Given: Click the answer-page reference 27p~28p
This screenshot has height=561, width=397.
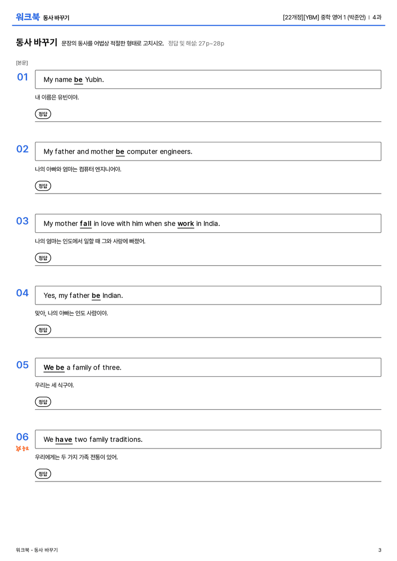Looking at the screenshot, I should pyautogui.click(x=211, y=43).
